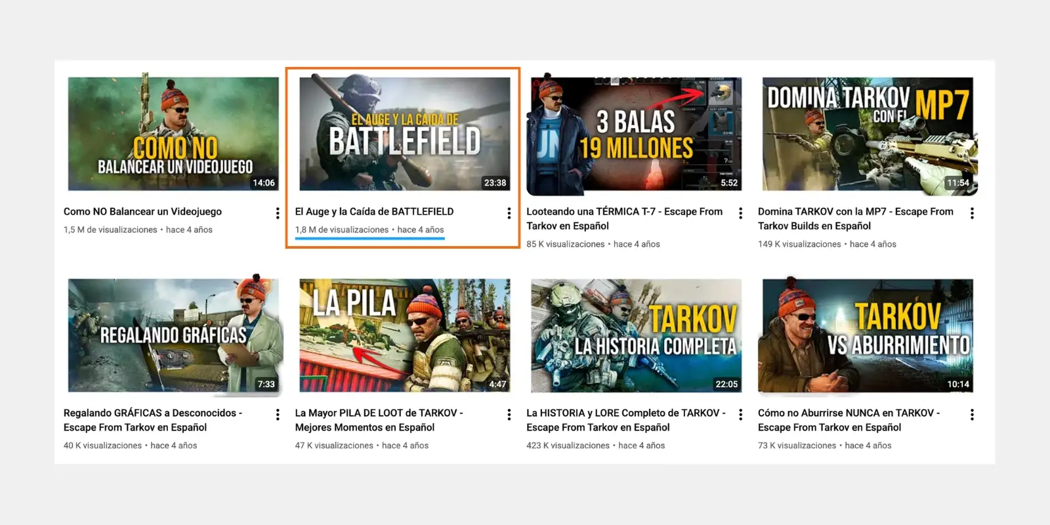Screen dimensions: 1050x525
Task: Open options menu for El Auge y la Caída de BATTLEFIELD
Action: [509, 213]
